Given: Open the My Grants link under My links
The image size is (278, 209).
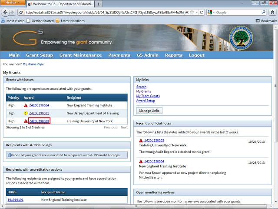Looking at the screenshot, I should pos(144,91).
